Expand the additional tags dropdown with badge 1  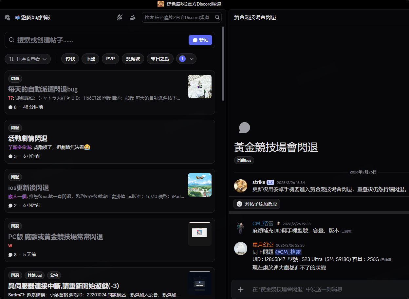186,59
